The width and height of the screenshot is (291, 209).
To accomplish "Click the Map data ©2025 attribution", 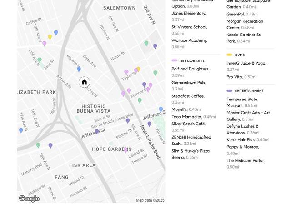I will pyautogui.click(x=150, y=200).
